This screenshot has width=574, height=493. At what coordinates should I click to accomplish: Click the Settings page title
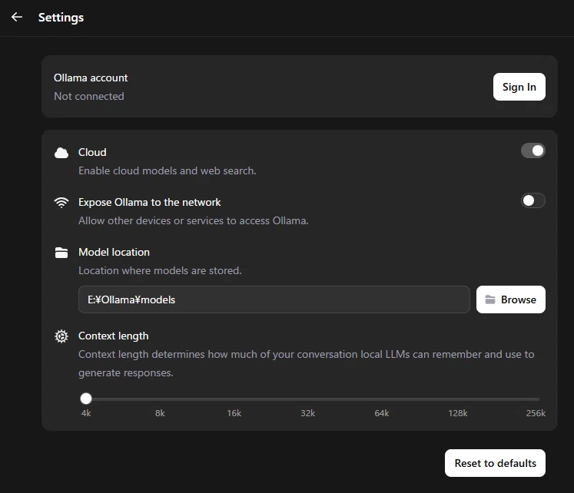pyautogui.click(x=61, y=18)
